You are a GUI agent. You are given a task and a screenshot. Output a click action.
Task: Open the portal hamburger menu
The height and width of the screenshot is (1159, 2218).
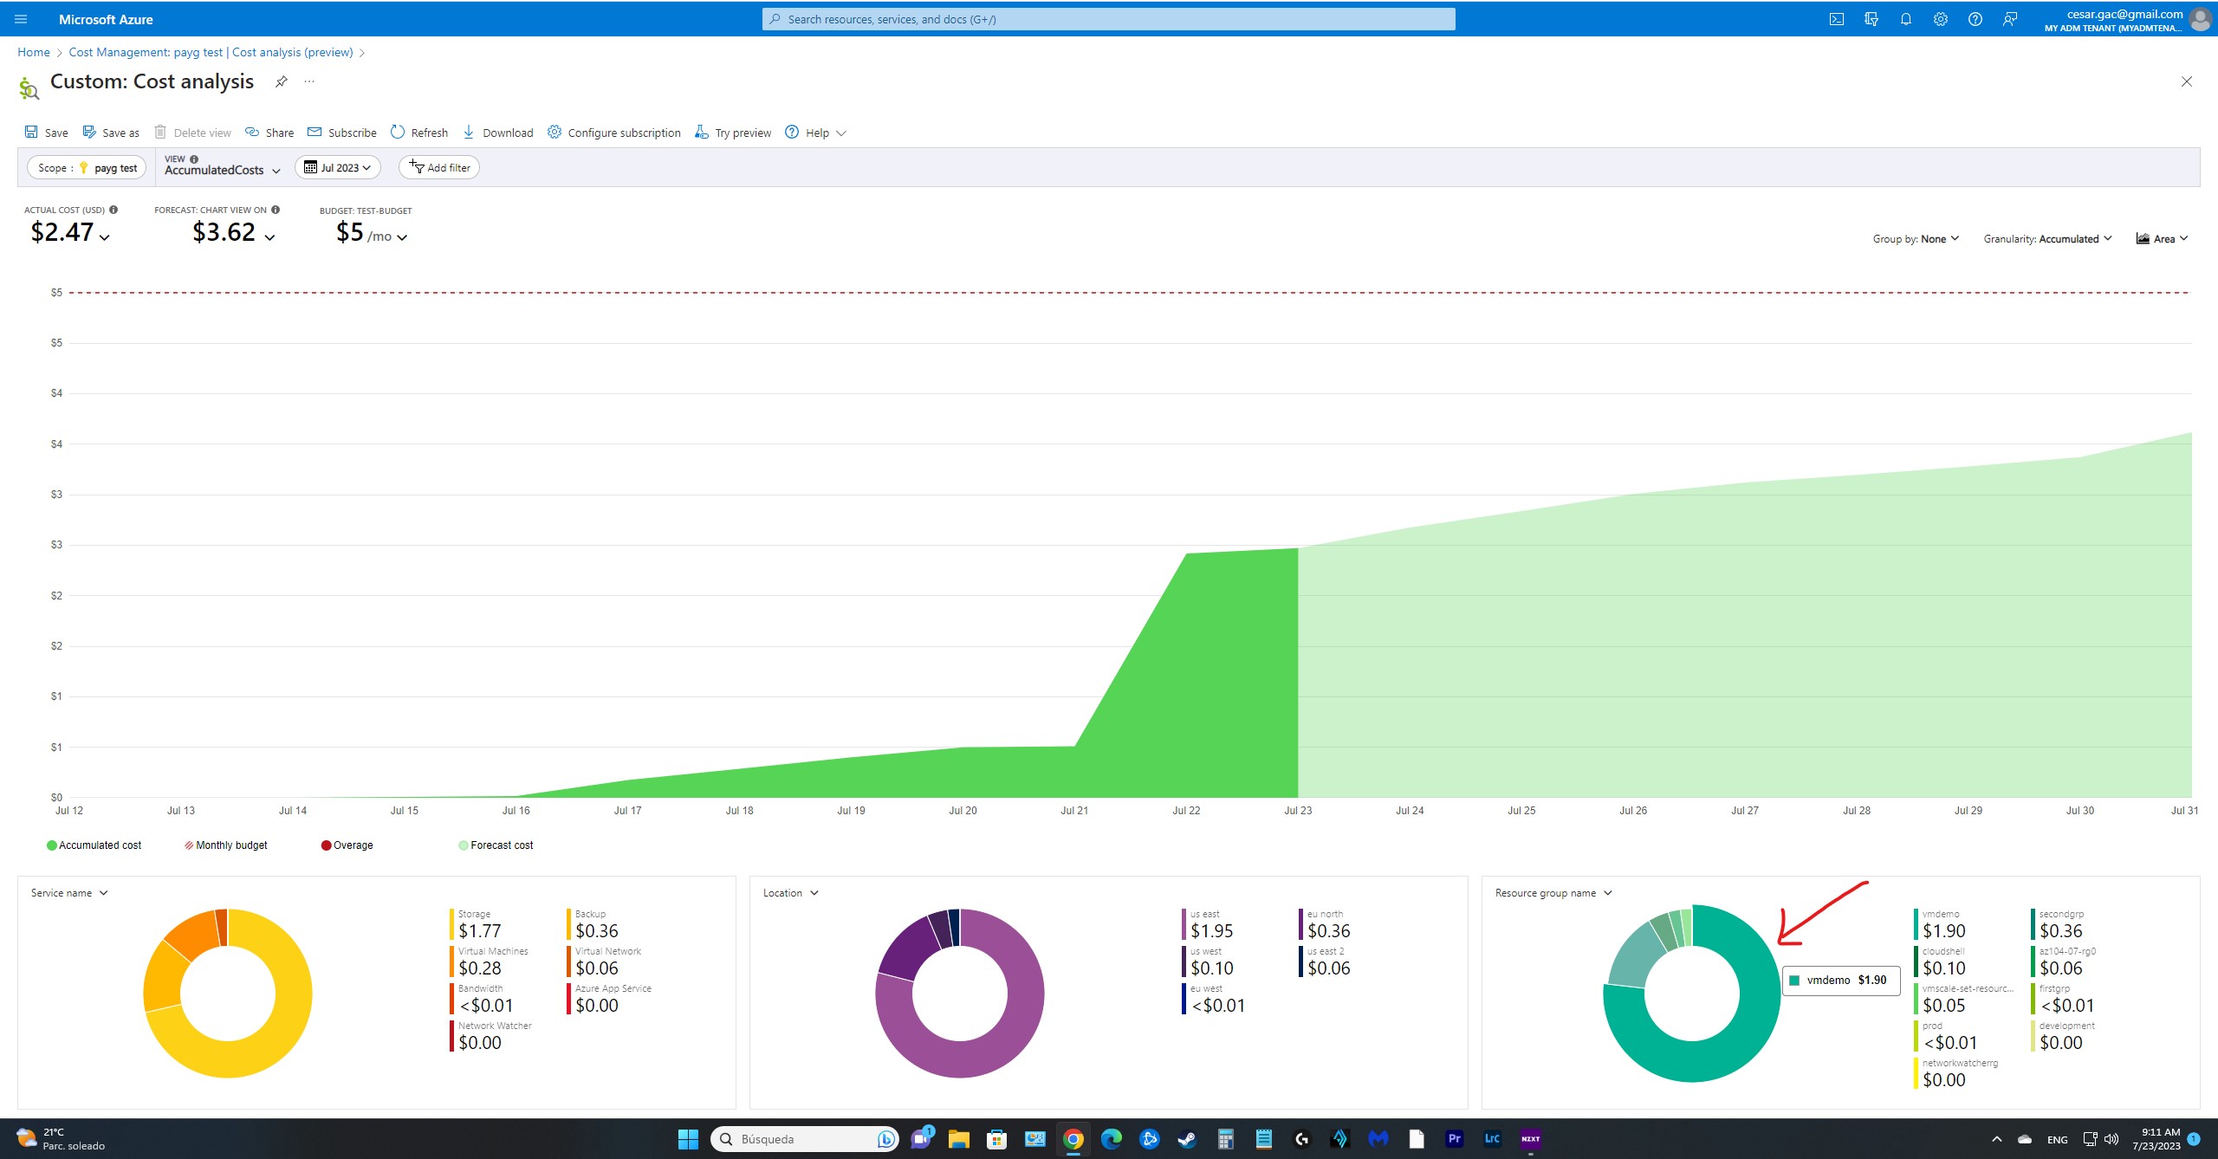point(21,19)
